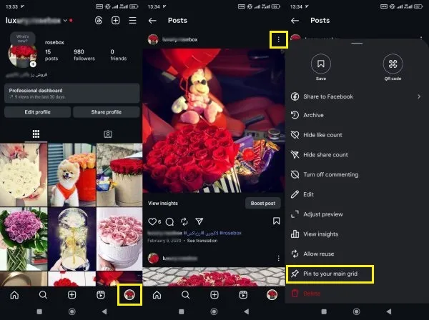Tap Android recents button under right screen
Image resolution: width=429 pixels, height=320 pixels.
pos(324,311)
